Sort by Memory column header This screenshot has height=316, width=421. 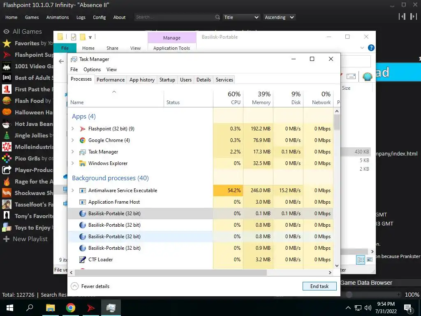[x=258, y=98]
